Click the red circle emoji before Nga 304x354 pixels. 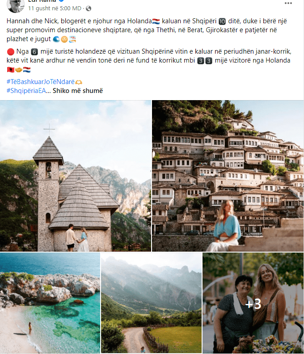pos(11,52)
